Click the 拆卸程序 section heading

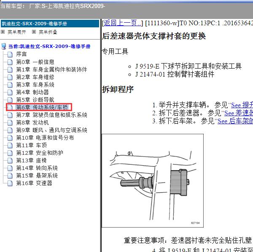pyautogui.click(x=118, y=89)
